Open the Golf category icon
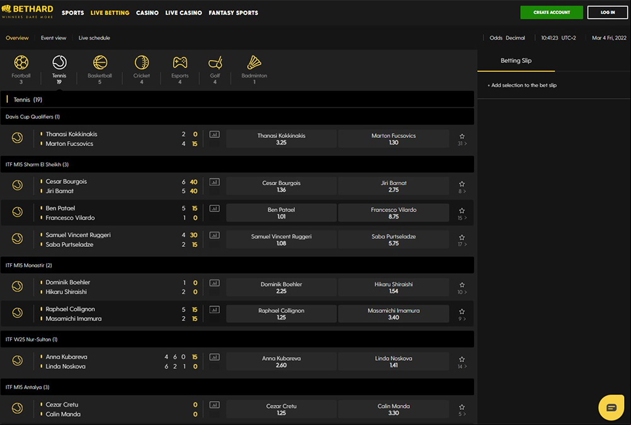 [x=216, y=63]
